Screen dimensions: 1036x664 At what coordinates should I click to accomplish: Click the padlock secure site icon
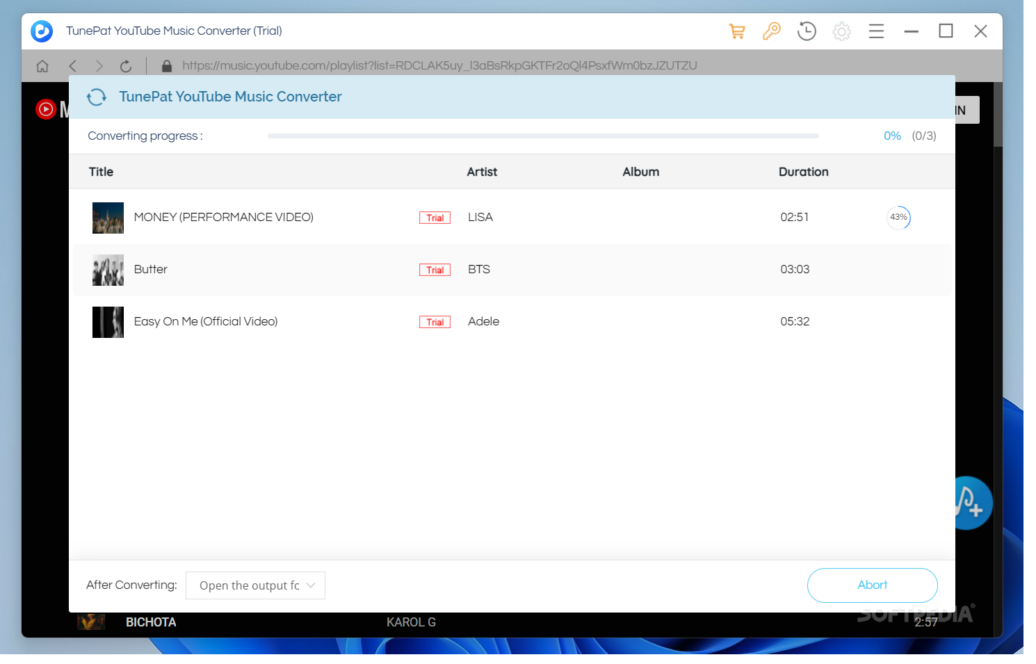click(x=166, y=66)
